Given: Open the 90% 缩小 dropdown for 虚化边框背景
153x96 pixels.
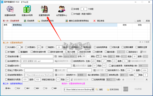Looking at the screenshot, I should pyautogui.click(x=143, y=66).
